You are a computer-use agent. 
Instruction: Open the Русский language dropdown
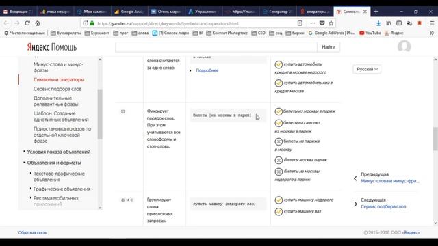[367, 69]
